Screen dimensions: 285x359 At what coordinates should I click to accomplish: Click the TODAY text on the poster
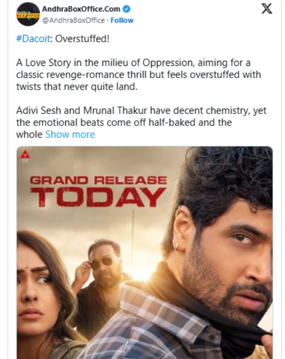click(x=98, y=197)
